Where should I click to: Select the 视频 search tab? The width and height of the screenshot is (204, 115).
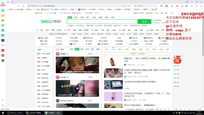click(82, 17)
